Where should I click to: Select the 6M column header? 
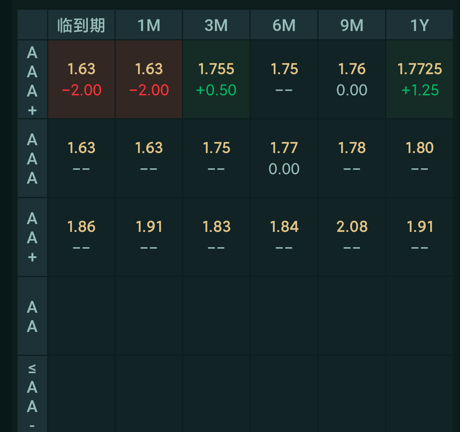pos(284,26)
